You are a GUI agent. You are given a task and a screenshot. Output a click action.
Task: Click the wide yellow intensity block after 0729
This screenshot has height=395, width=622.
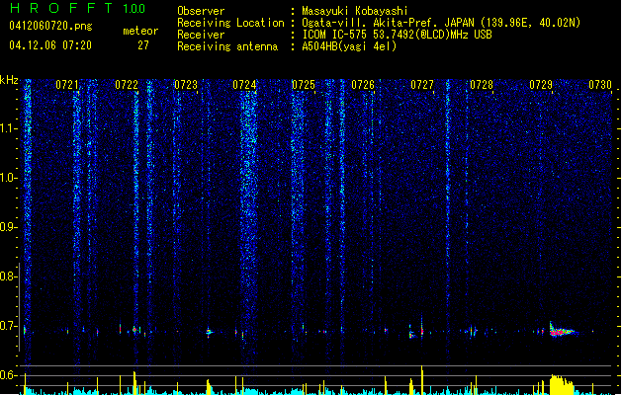[x=562, y=384]
